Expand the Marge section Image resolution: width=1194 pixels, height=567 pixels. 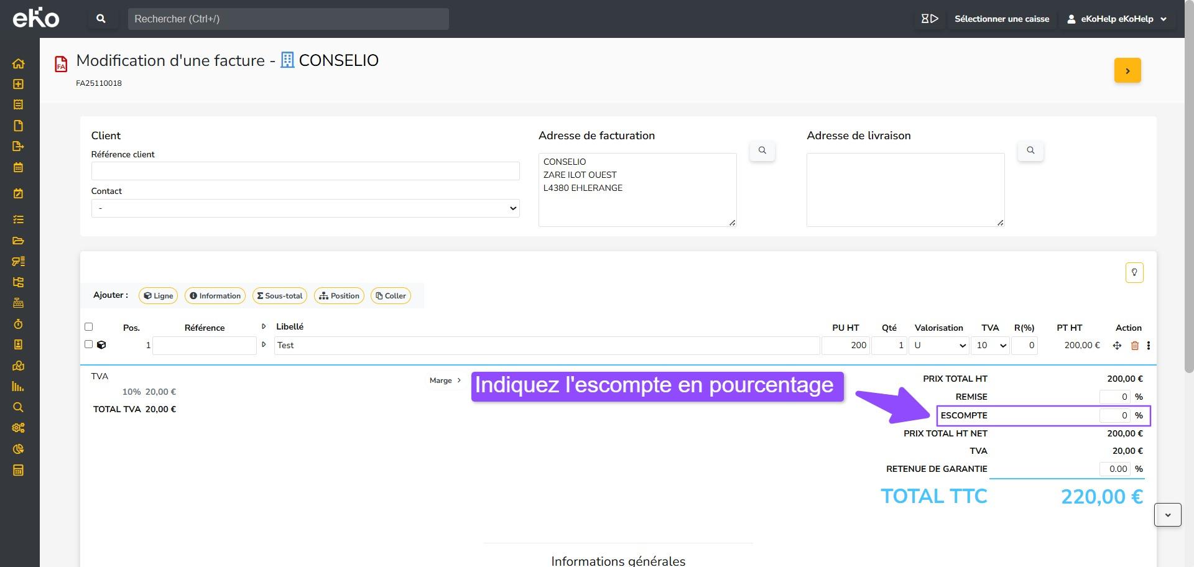click(445, 380)
